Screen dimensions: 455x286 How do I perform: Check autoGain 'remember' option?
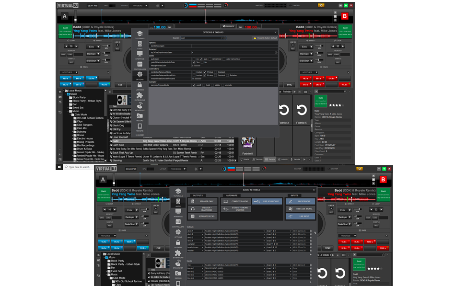tap(210, 59)
